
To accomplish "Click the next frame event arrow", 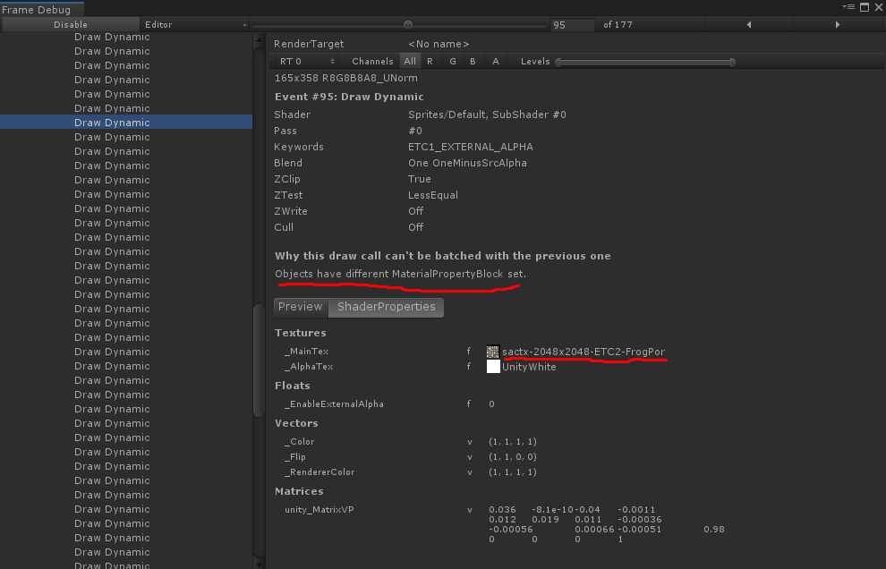I will [x=838, y=24].
